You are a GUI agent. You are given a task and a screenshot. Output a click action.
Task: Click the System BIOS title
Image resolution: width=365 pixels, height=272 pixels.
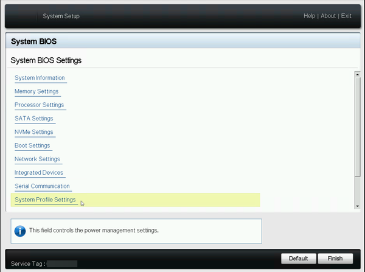tap(33, 41)
